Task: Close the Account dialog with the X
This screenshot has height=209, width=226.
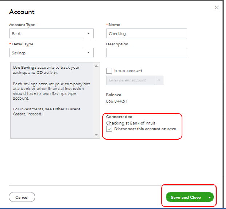Action: [x=217, y=8]
